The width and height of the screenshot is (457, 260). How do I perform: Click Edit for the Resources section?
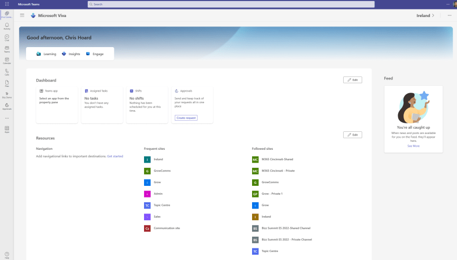(352, 135)
